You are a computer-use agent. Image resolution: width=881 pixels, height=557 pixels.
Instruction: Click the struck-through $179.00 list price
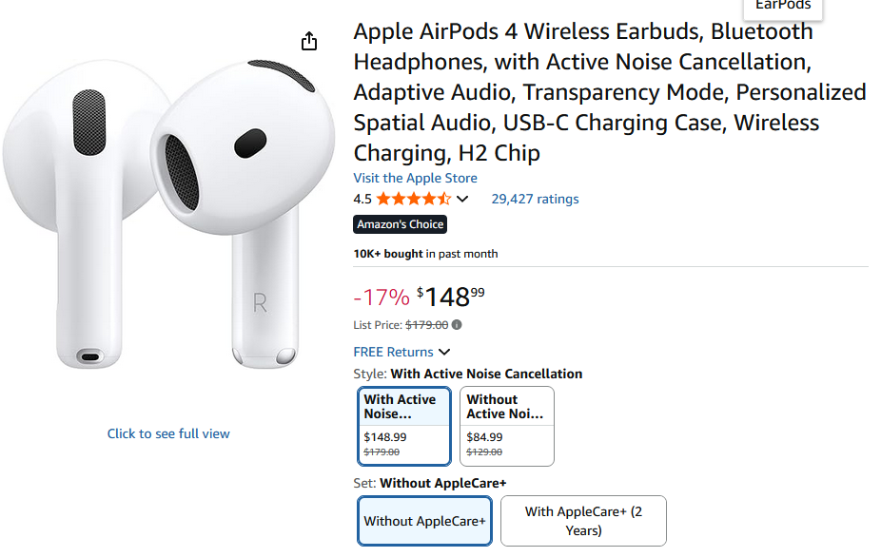[426, 325]
